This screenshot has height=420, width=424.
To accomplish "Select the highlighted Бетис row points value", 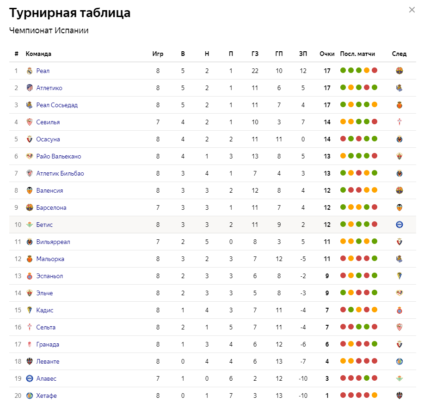I will [x=327, y=225].
